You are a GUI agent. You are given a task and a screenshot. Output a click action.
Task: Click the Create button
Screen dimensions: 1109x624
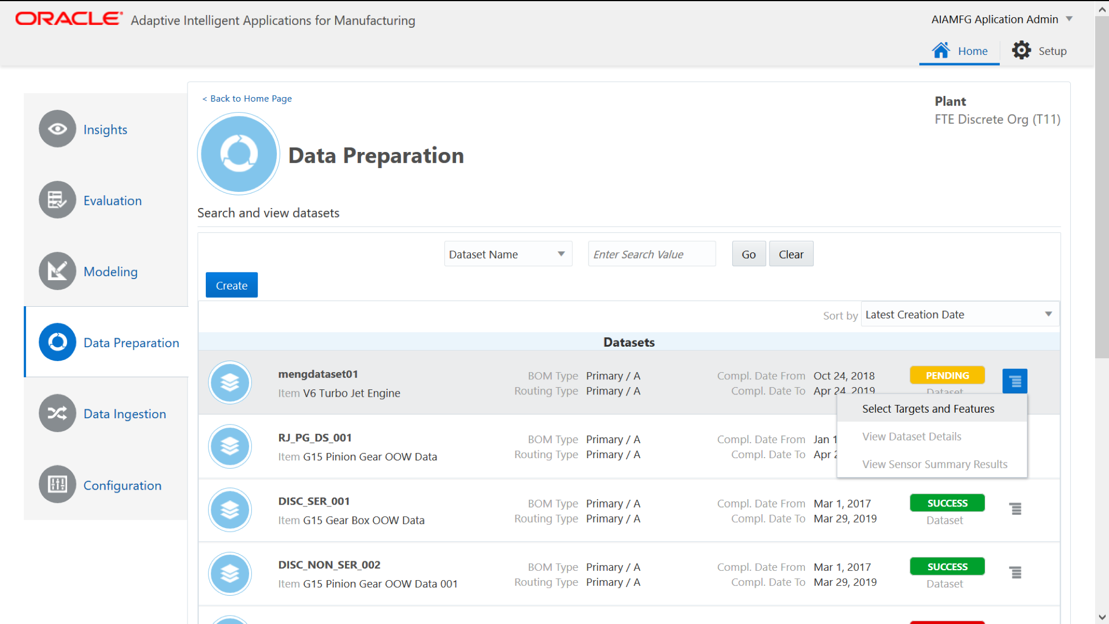(231, 285)
